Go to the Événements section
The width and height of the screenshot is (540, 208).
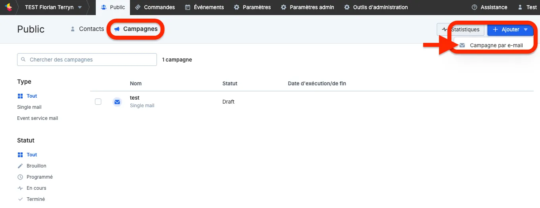click(x=205, y=7)
